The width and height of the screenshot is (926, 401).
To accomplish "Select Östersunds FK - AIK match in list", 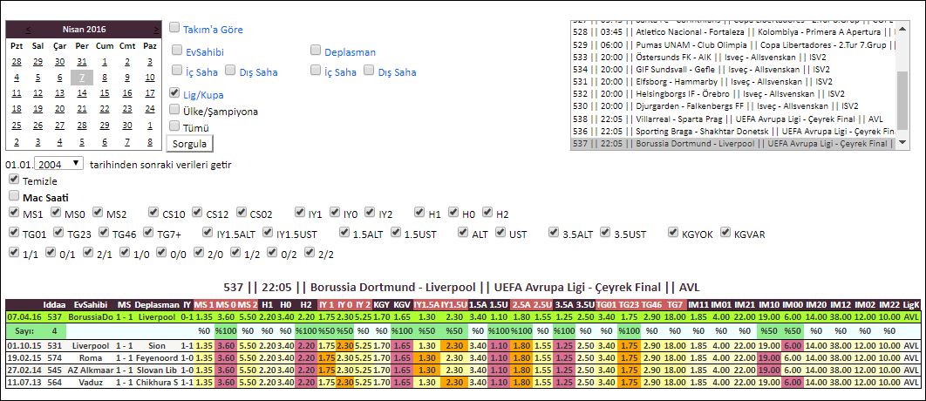I will click(732, 58).
